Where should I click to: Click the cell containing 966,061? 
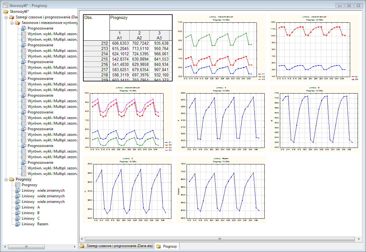(159, 54)
